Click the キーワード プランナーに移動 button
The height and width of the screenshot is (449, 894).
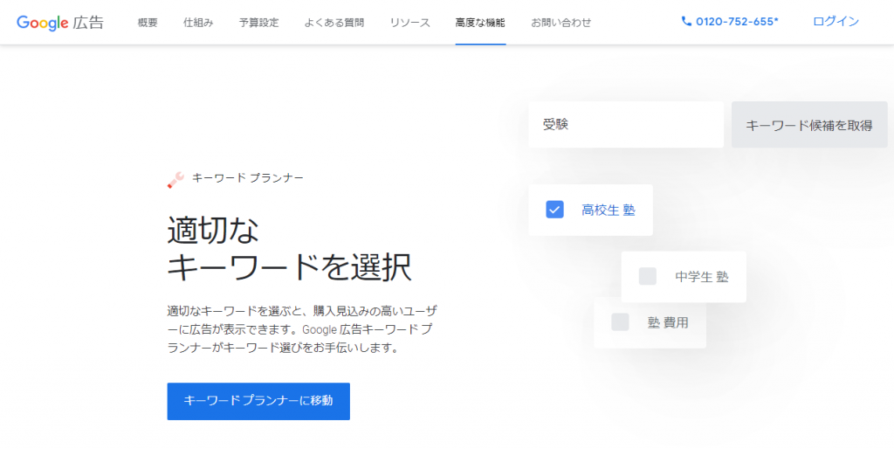258,401
